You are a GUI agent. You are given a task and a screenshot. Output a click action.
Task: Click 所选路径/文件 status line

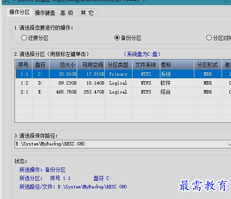point(73,187)
